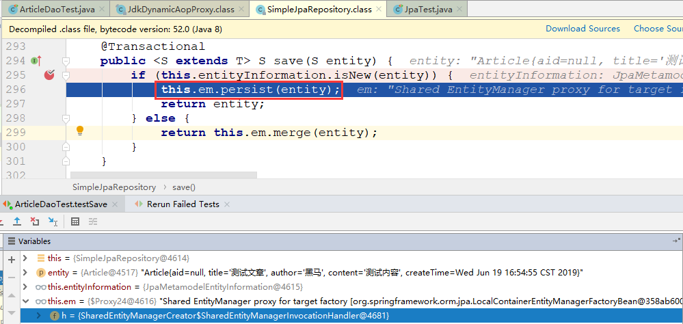This screenshot has width=683, height=324.
Task: Expand the this.entityInformation watch node
Action: tap(25, 287)
